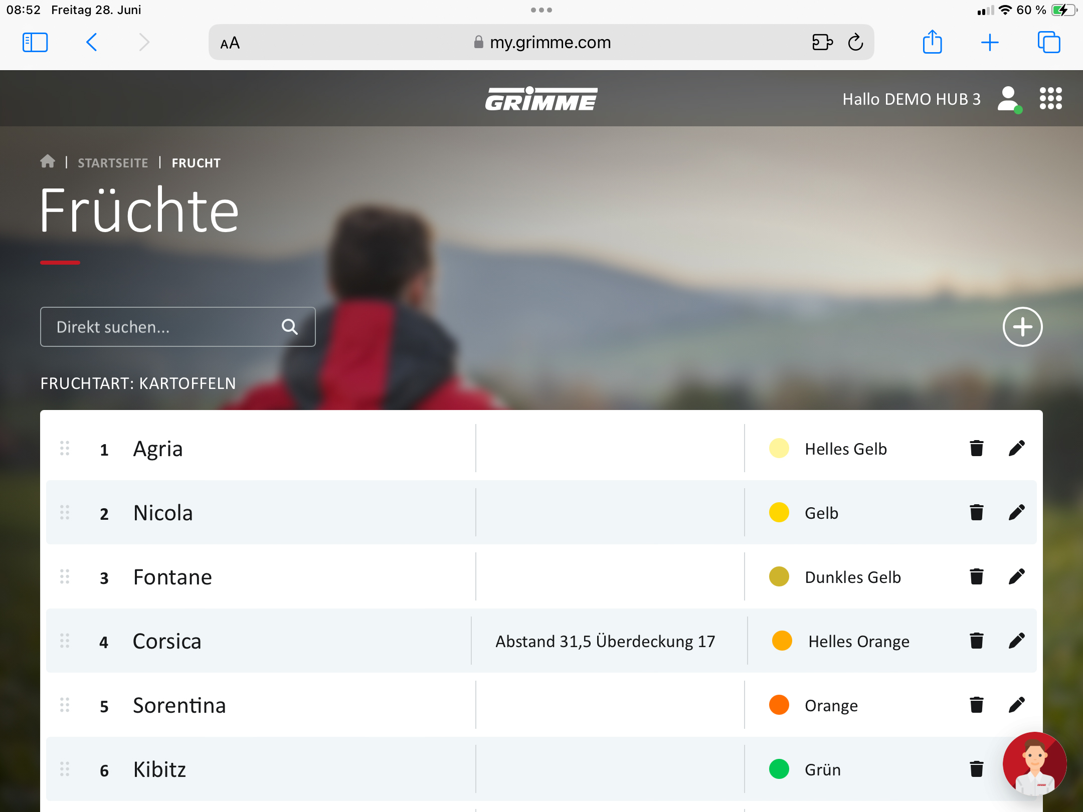This screenshot has height=812, width=1083.
Task: Open the multitasking three-dots menu
Action: point(541,10)
